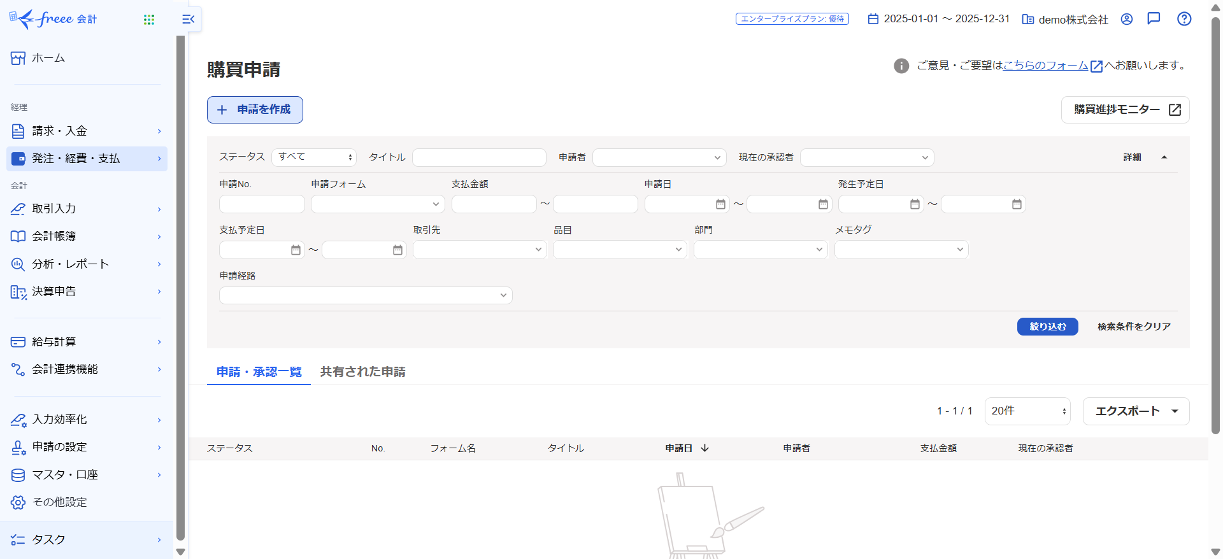Open the 申請経路 dropdown
Screen dimensions: 1223x559
coord(366,295)
